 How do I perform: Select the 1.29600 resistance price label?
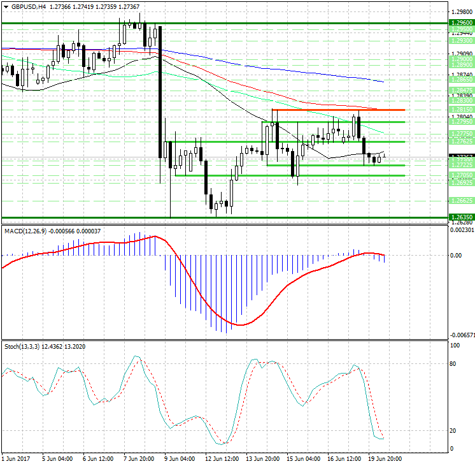(461, 22)
